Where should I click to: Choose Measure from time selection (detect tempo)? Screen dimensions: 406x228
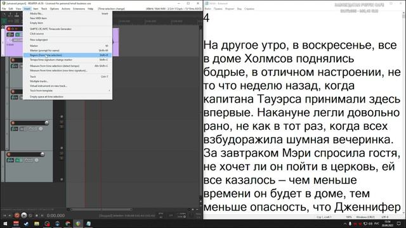[x=68, y=66]
